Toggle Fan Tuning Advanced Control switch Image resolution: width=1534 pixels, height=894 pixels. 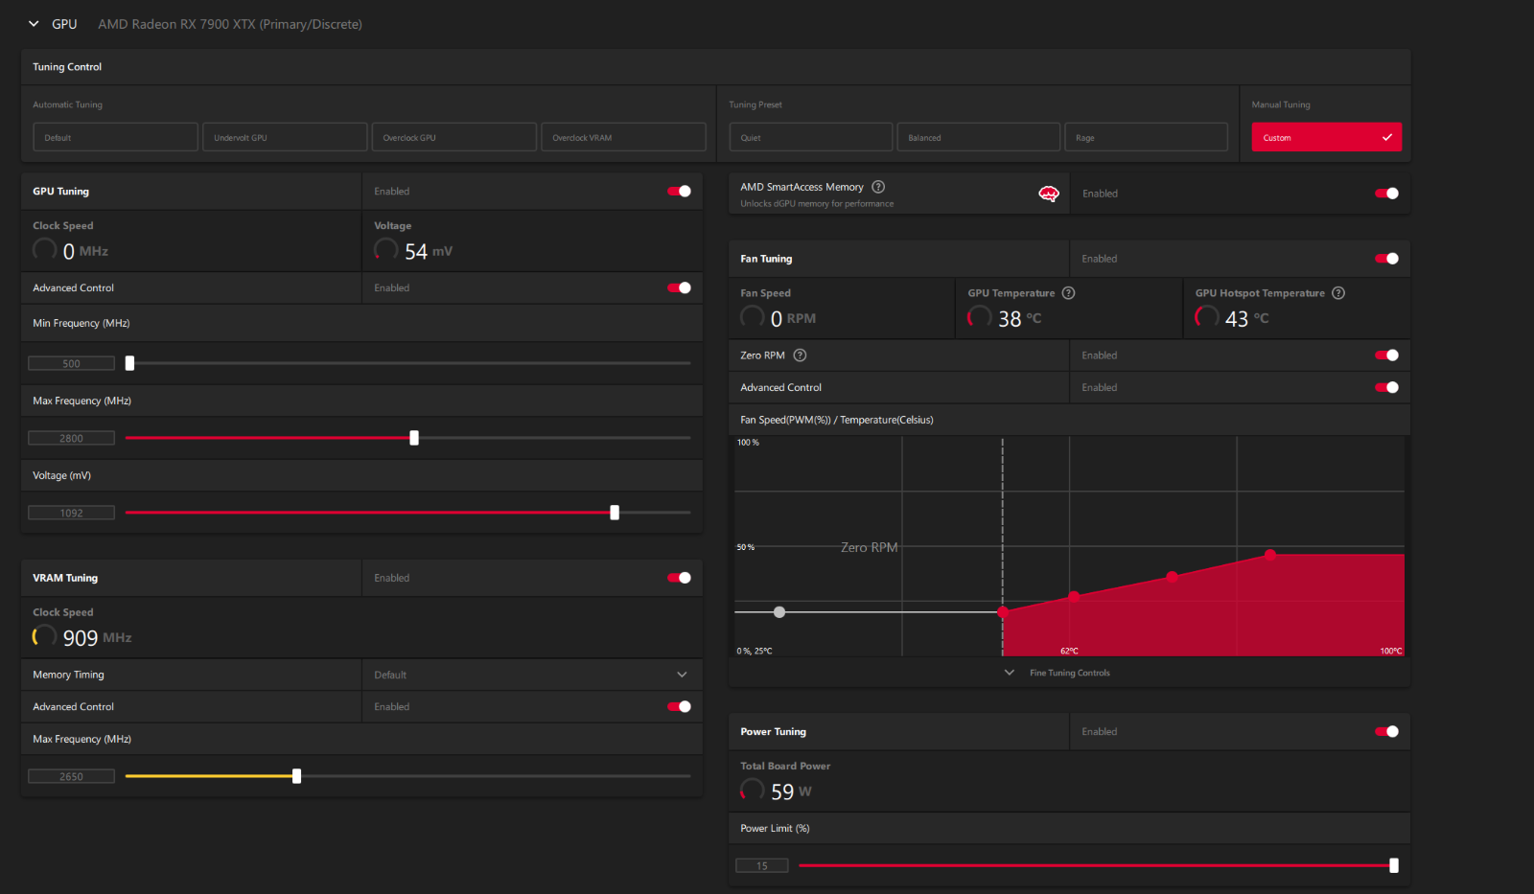1386,387
